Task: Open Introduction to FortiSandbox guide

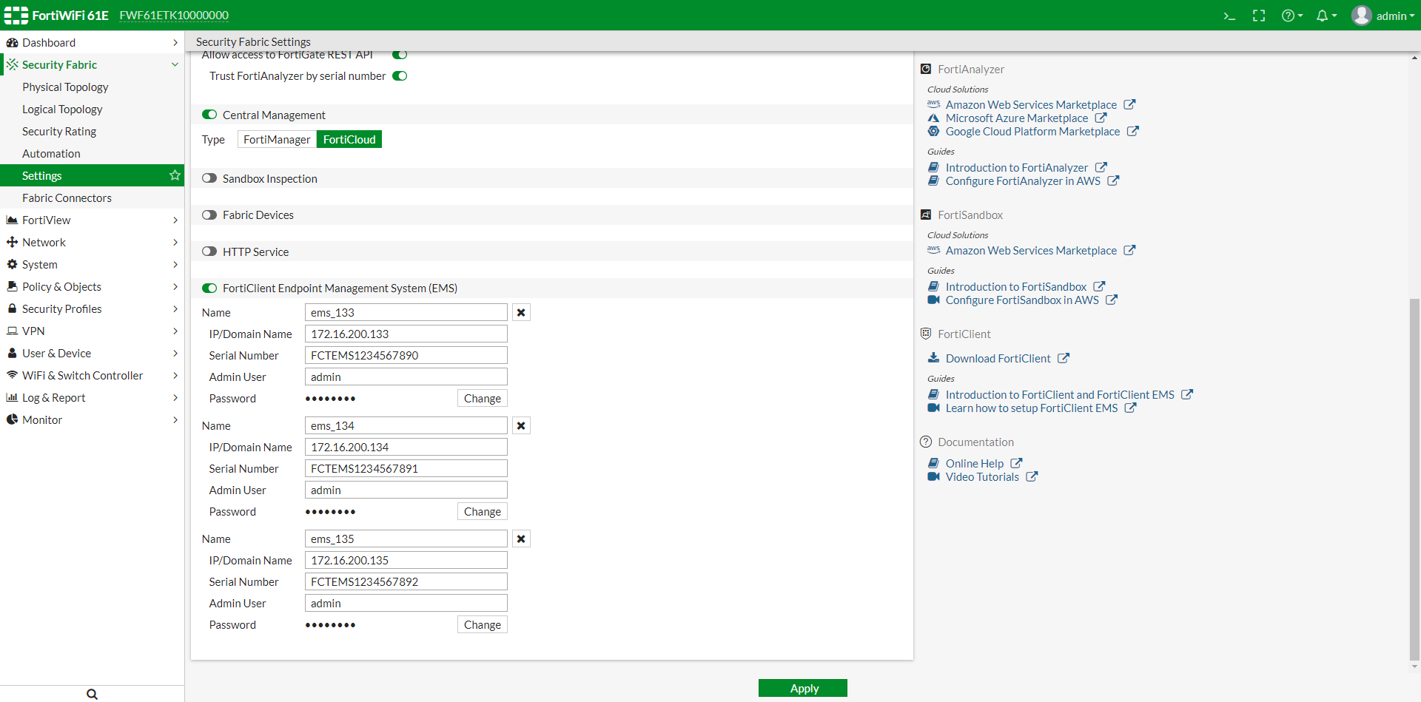Action: pyautogui.click(x=1015, y=286)
